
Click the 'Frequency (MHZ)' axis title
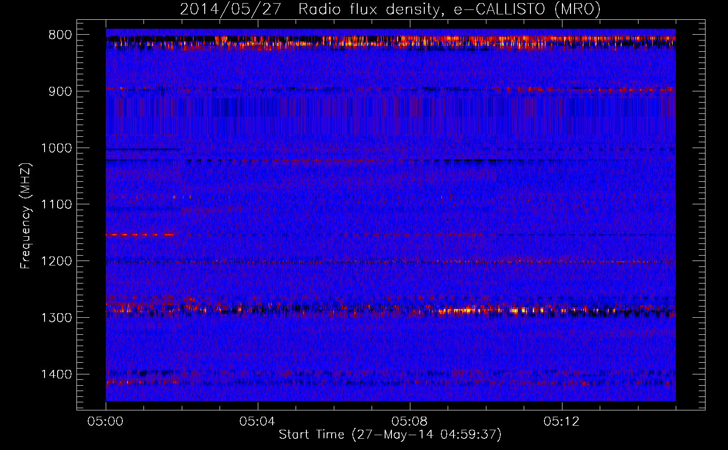tap(26, 216)
